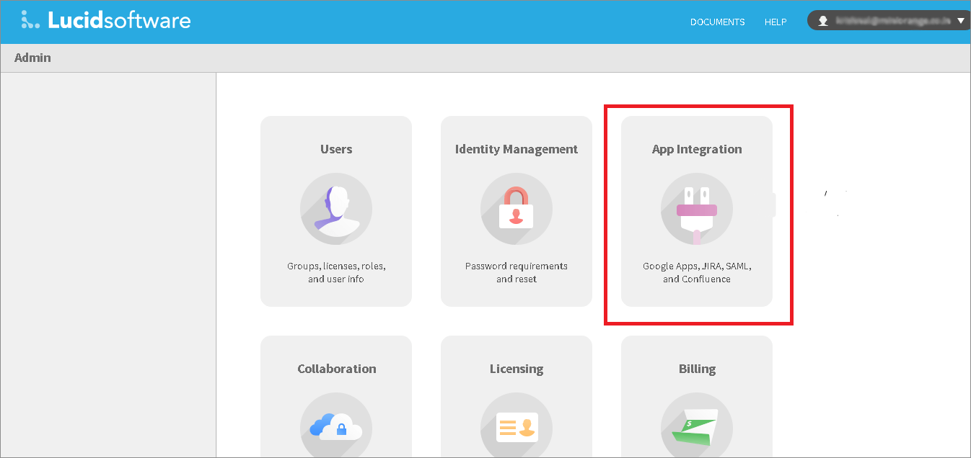Expand the account dropdown arrow
This screenshot has width=971, height=458.
960,22
